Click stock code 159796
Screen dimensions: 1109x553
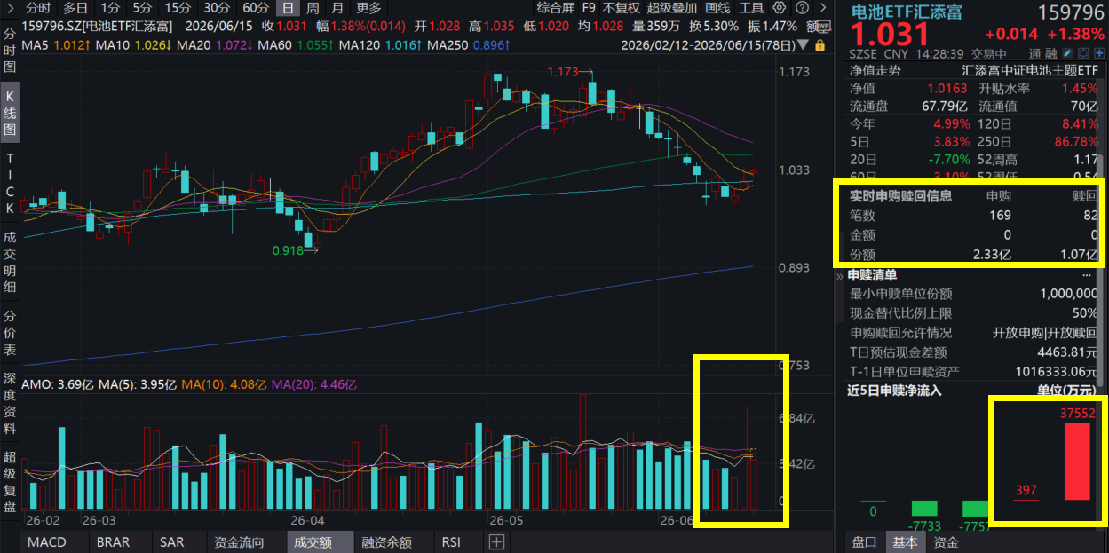1070,12
